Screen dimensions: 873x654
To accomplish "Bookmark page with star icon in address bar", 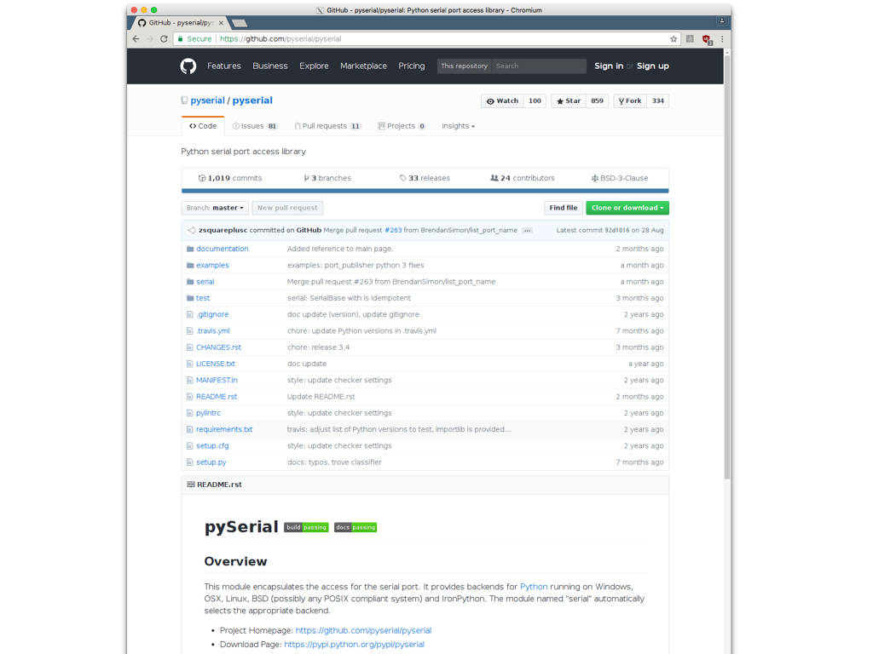I will pos(674,39).
